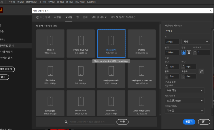214x130 pixels.
Task: Switch to the 아트 및 일러스트레이션 tab
Action: click(x=123, y=17)
